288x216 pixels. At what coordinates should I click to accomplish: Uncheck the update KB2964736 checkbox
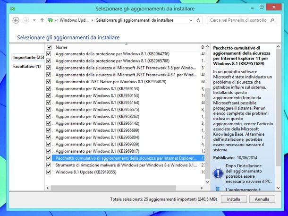[x=49, y=54]
